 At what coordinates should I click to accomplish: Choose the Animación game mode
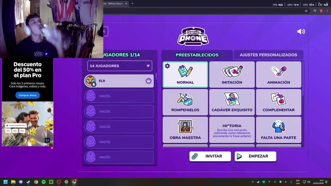tap(279, 75)
